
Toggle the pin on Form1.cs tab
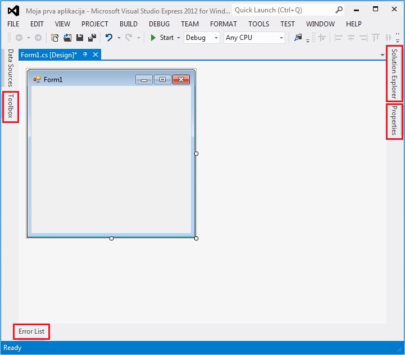point(85,54)
